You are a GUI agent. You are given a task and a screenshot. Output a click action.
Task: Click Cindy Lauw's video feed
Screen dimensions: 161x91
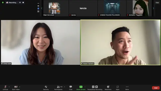click(x=41, y=42)
